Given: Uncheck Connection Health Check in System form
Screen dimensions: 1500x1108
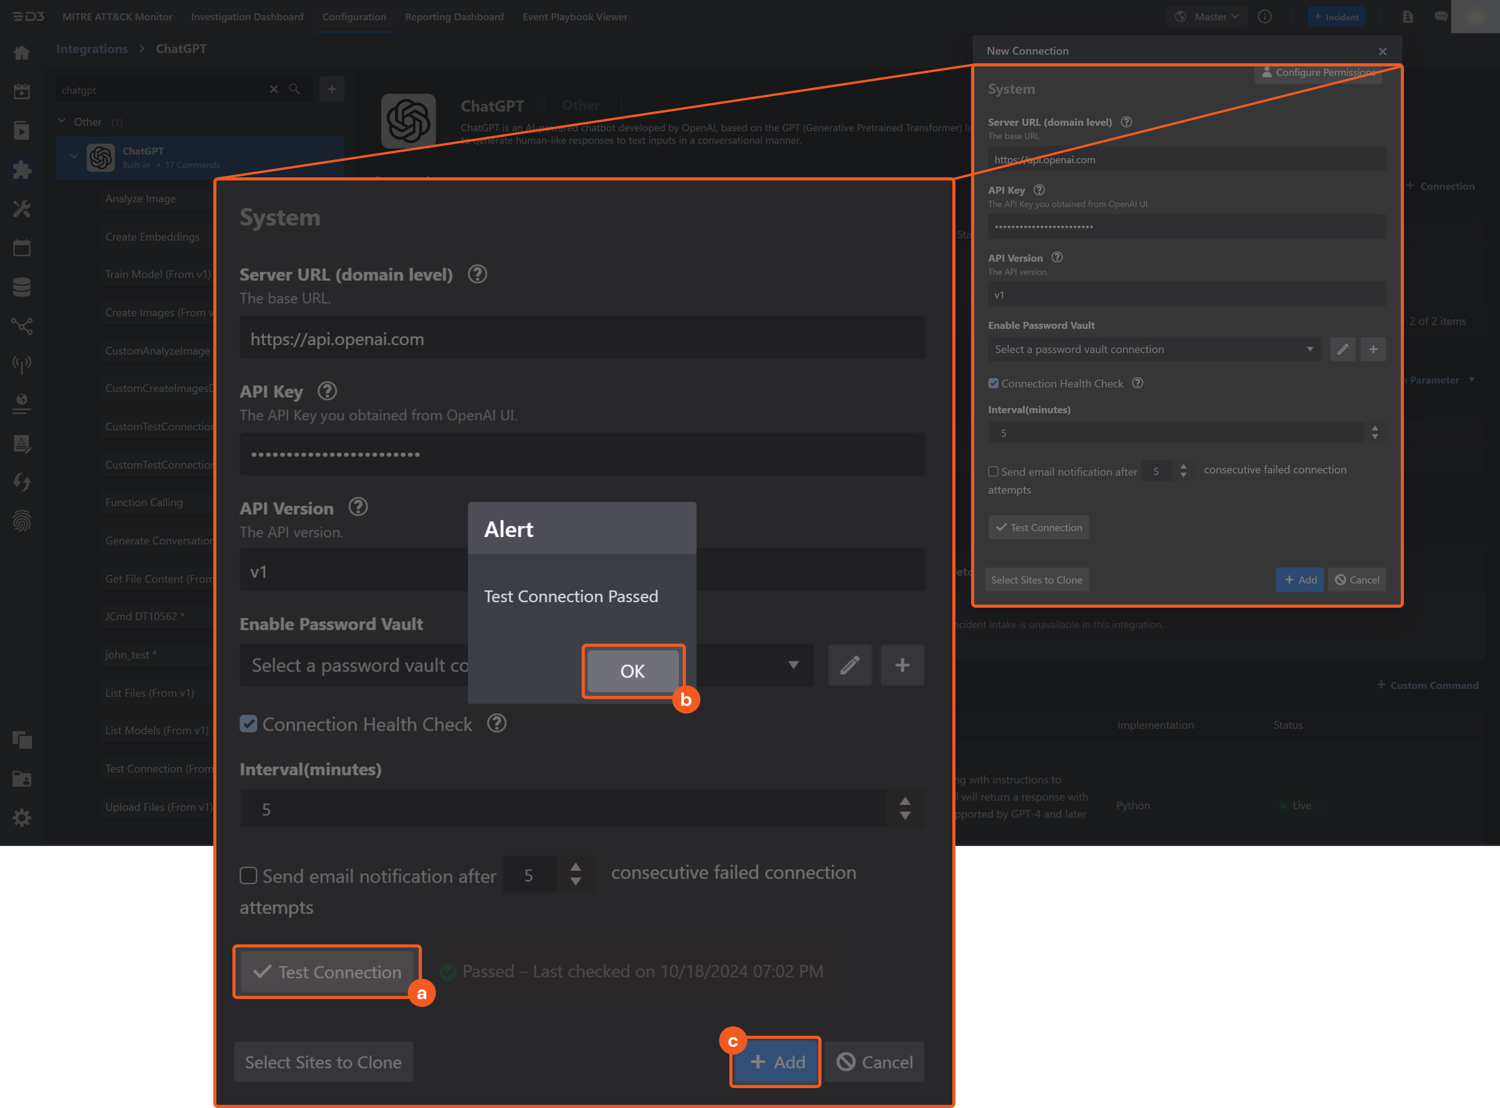Looking at the screenshot, I should click(249, 724).
